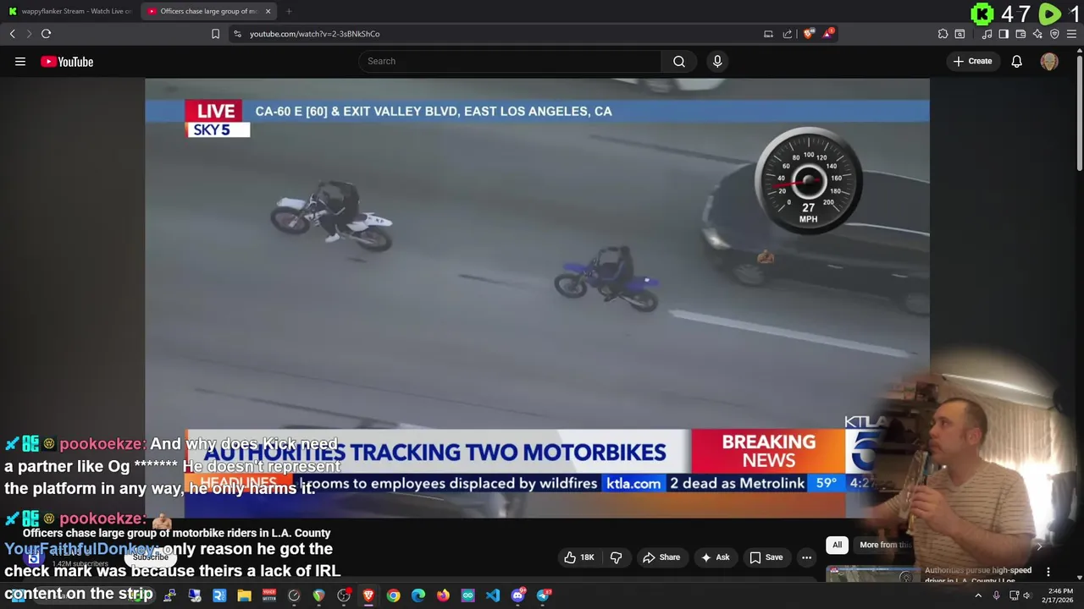This screenshot has width=1084, height=609.
Task: Dislike the video with thumbs down
Action: 616,557
